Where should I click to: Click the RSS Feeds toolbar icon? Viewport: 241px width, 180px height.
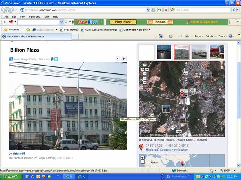171,36
